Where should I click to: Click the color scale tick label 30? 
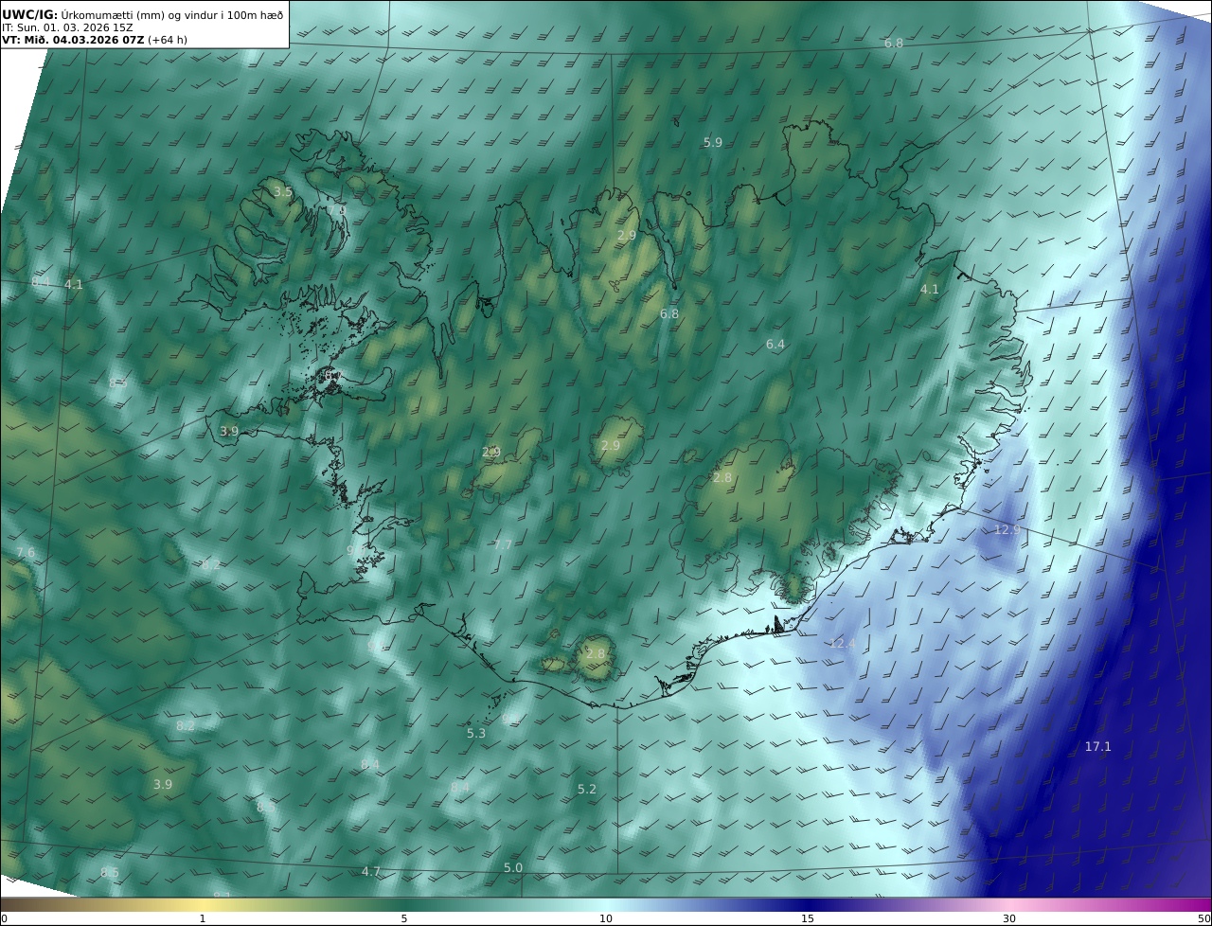pos(1009,918)
